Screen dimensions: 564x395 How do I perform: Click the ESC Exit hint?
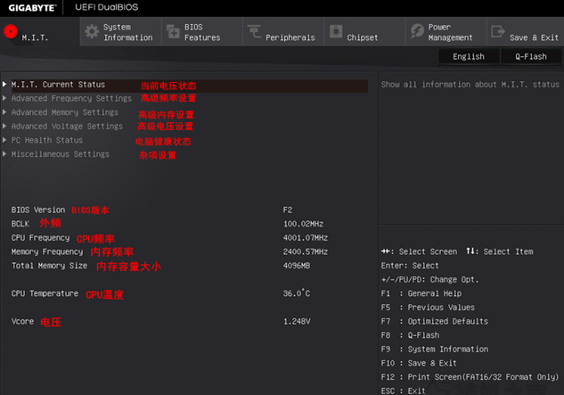coord(404,391)
